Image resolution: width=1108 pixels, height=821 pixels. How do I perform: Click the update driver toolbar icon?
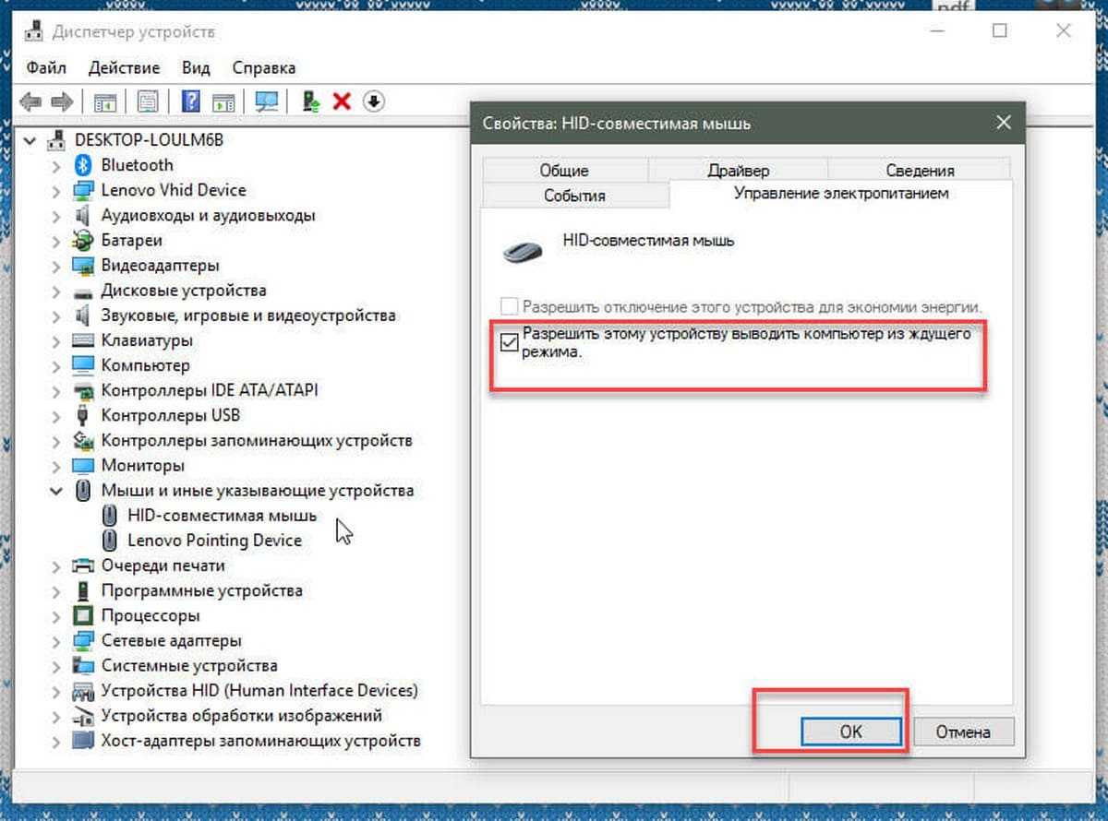pos(311,101)
